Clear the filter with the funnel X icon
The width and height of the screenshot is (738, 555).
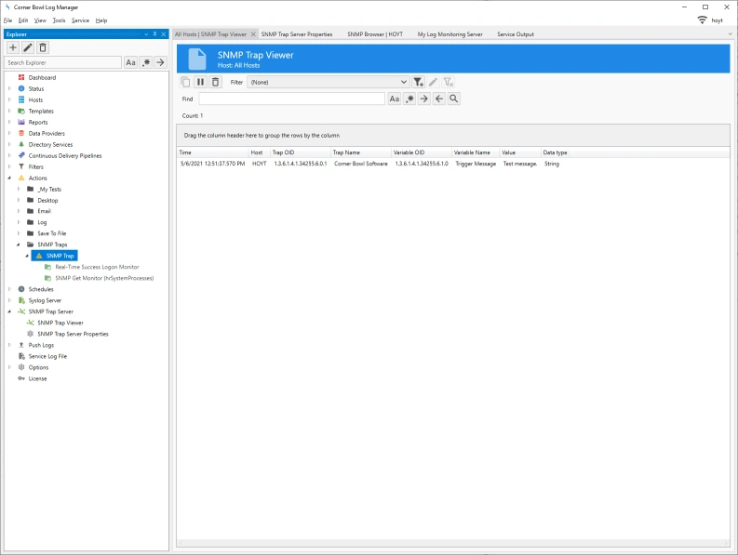(x=449, y=83)
